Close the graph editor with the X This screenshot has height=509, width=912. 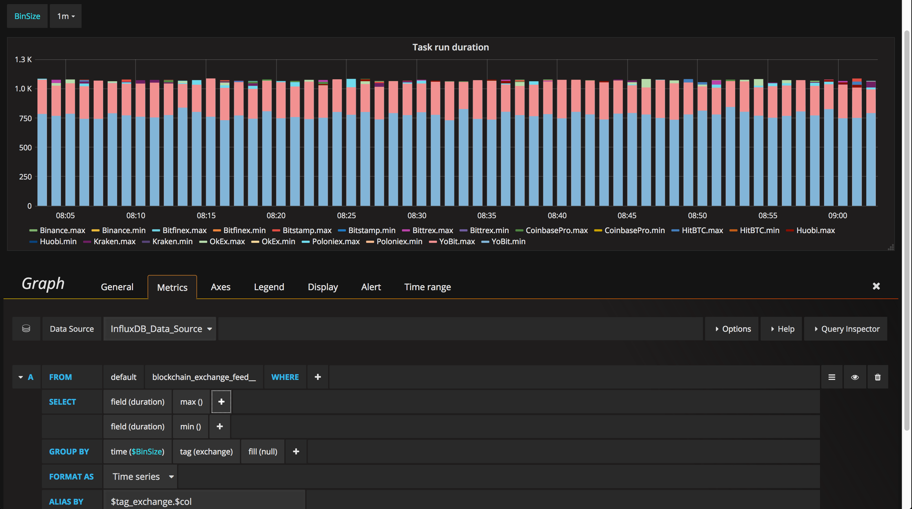(x=876, y=286)
